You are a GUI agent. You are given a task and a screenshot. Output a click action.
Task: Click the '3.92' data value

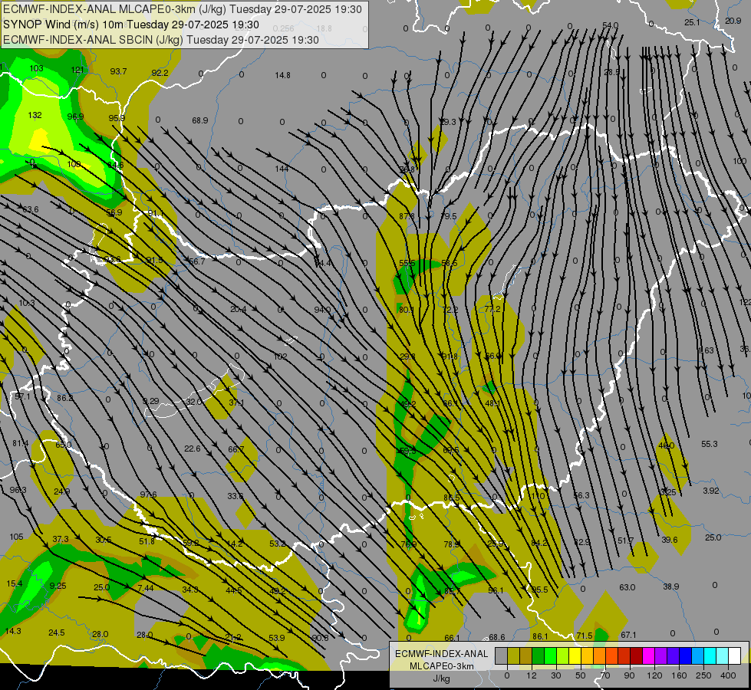tap(711, 491)
